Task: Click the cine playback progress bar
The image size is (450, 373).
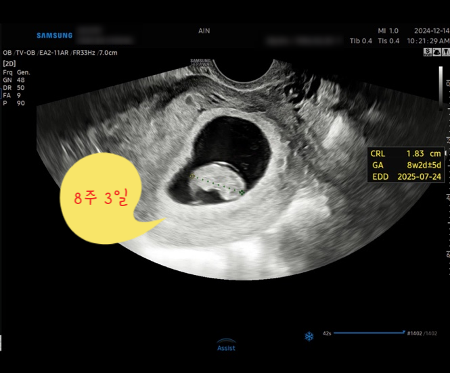Action: [x=369, y=333]
